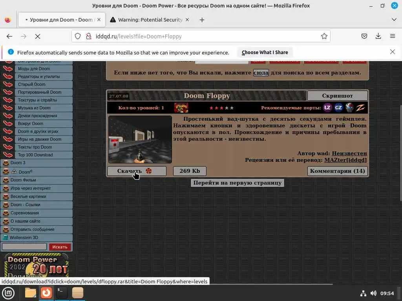Viewport: 402px width, 301px height.
Task: Click Перейти на первую страницу button
Action: tap(238, 183)
